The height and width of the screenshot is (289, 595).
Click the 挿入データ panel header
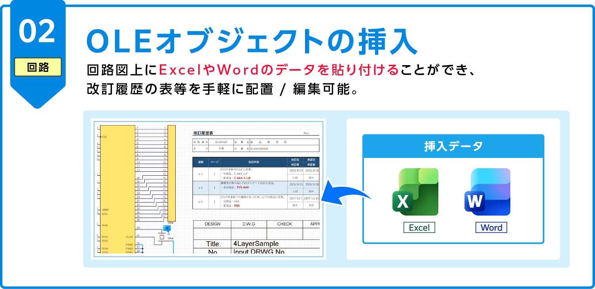click(453, 146)
